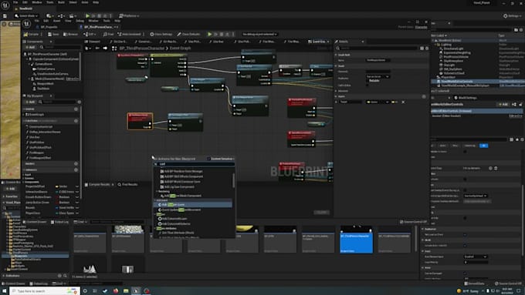Click the Details panel search field

377,48
